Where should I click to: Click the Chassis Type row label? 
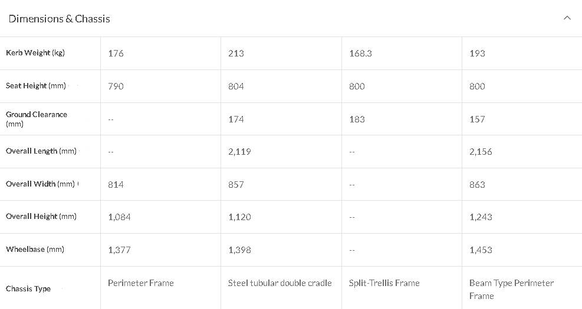pyautogui.click(x=28, y=288)
